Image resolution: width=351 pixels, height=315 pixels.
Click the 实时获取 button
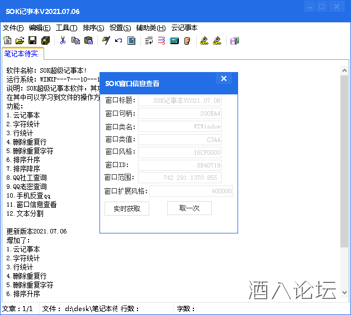coord(127,208)
